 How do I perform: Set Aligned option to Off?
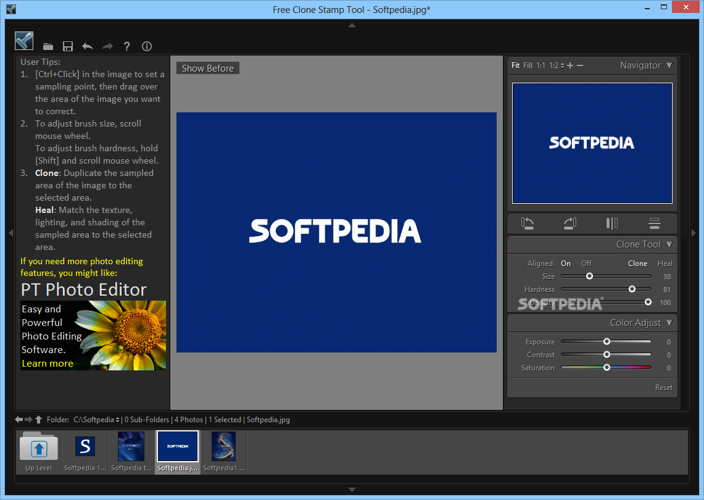click(586, 264)
